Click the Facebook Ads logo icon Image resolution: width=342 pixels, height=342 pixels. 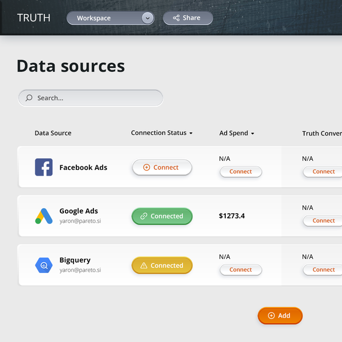pos(44,168)
